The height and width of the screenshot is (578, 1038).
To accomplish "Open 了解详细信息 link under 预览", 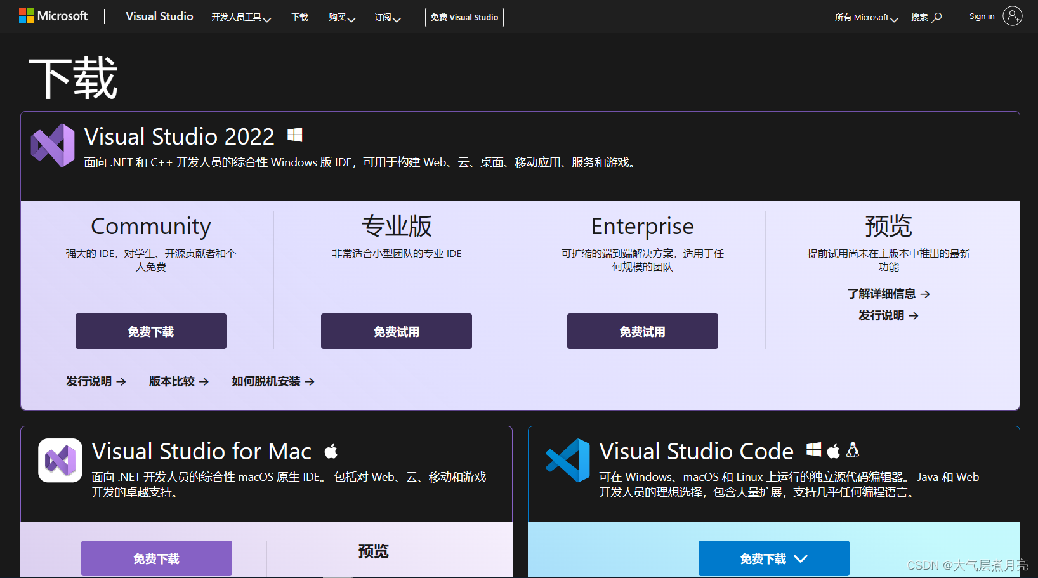I will pos(888,294).
